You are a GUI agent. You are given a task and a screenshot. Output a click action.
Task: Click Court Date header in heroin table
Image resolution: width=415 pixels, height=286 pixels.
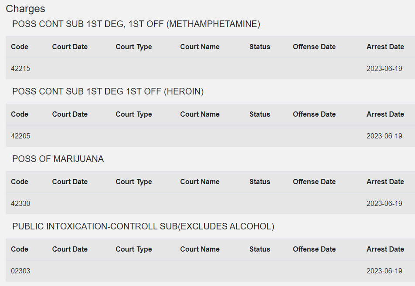[70, 114]
